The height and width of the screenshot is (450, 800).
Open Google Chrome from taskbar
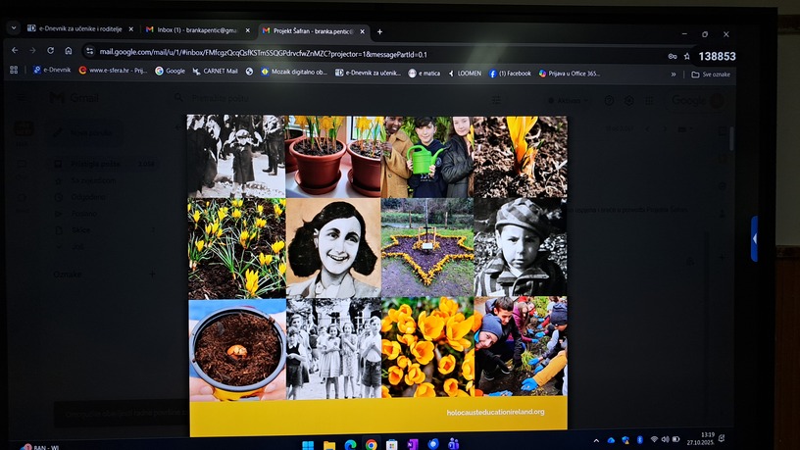pos(372,445)
